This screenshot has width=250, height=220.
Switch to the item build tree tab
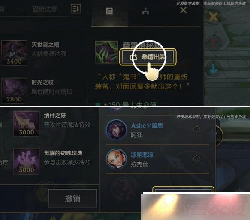[145, 11]
